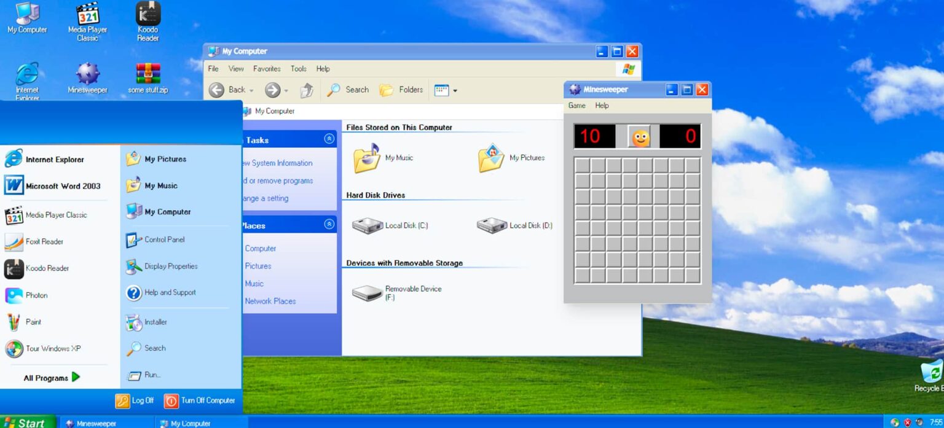Launch Microsoft Word 2003 from Start menu

pos(60,185)
